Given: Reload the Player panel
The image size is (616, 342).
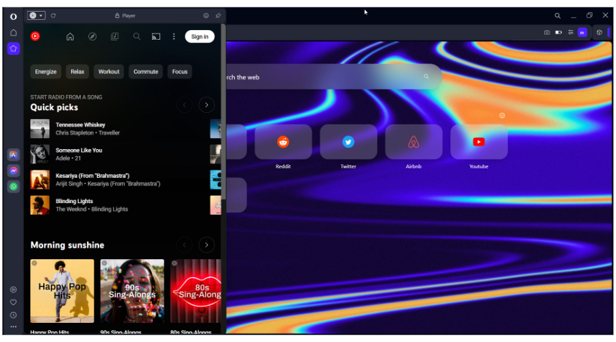Looking at the screenshot, I should [53, 16].
